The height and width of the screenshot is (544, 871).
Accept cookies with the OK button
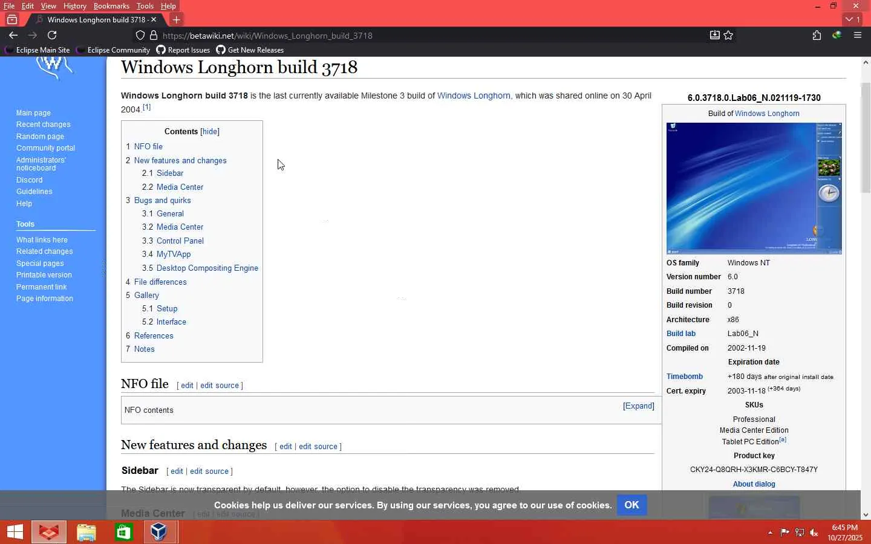(631, 505)
